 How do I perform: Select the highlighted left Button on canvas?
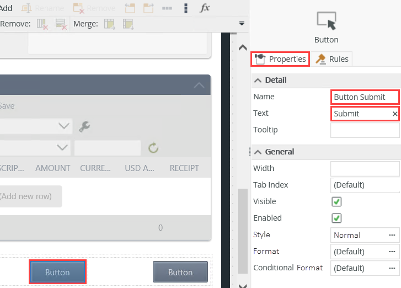[x=57, y=272]
